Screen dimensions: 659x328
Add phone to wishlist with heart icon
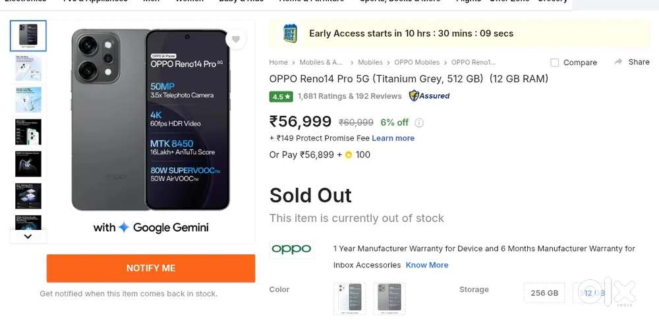click(235, 40)
